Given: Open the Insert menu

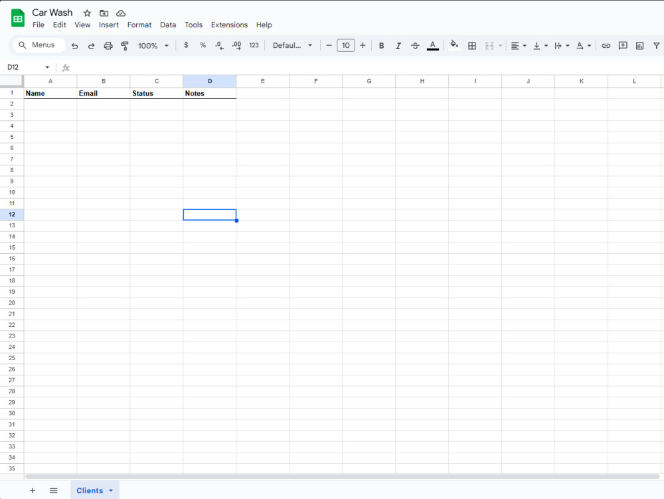Looking at the screenshot, I should [x=108, y=25].
